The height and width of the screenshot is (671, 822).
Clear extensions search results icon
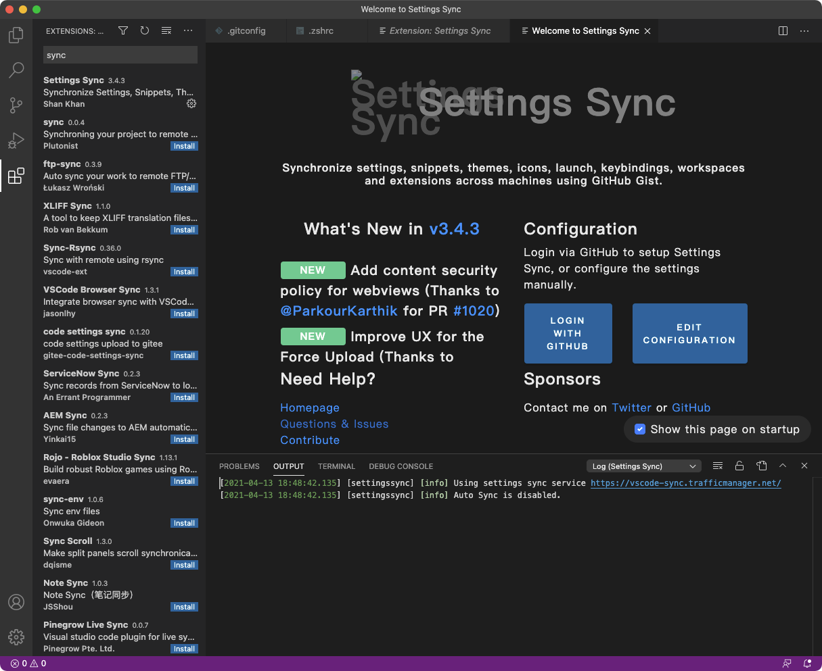click(x=166, y=30)
